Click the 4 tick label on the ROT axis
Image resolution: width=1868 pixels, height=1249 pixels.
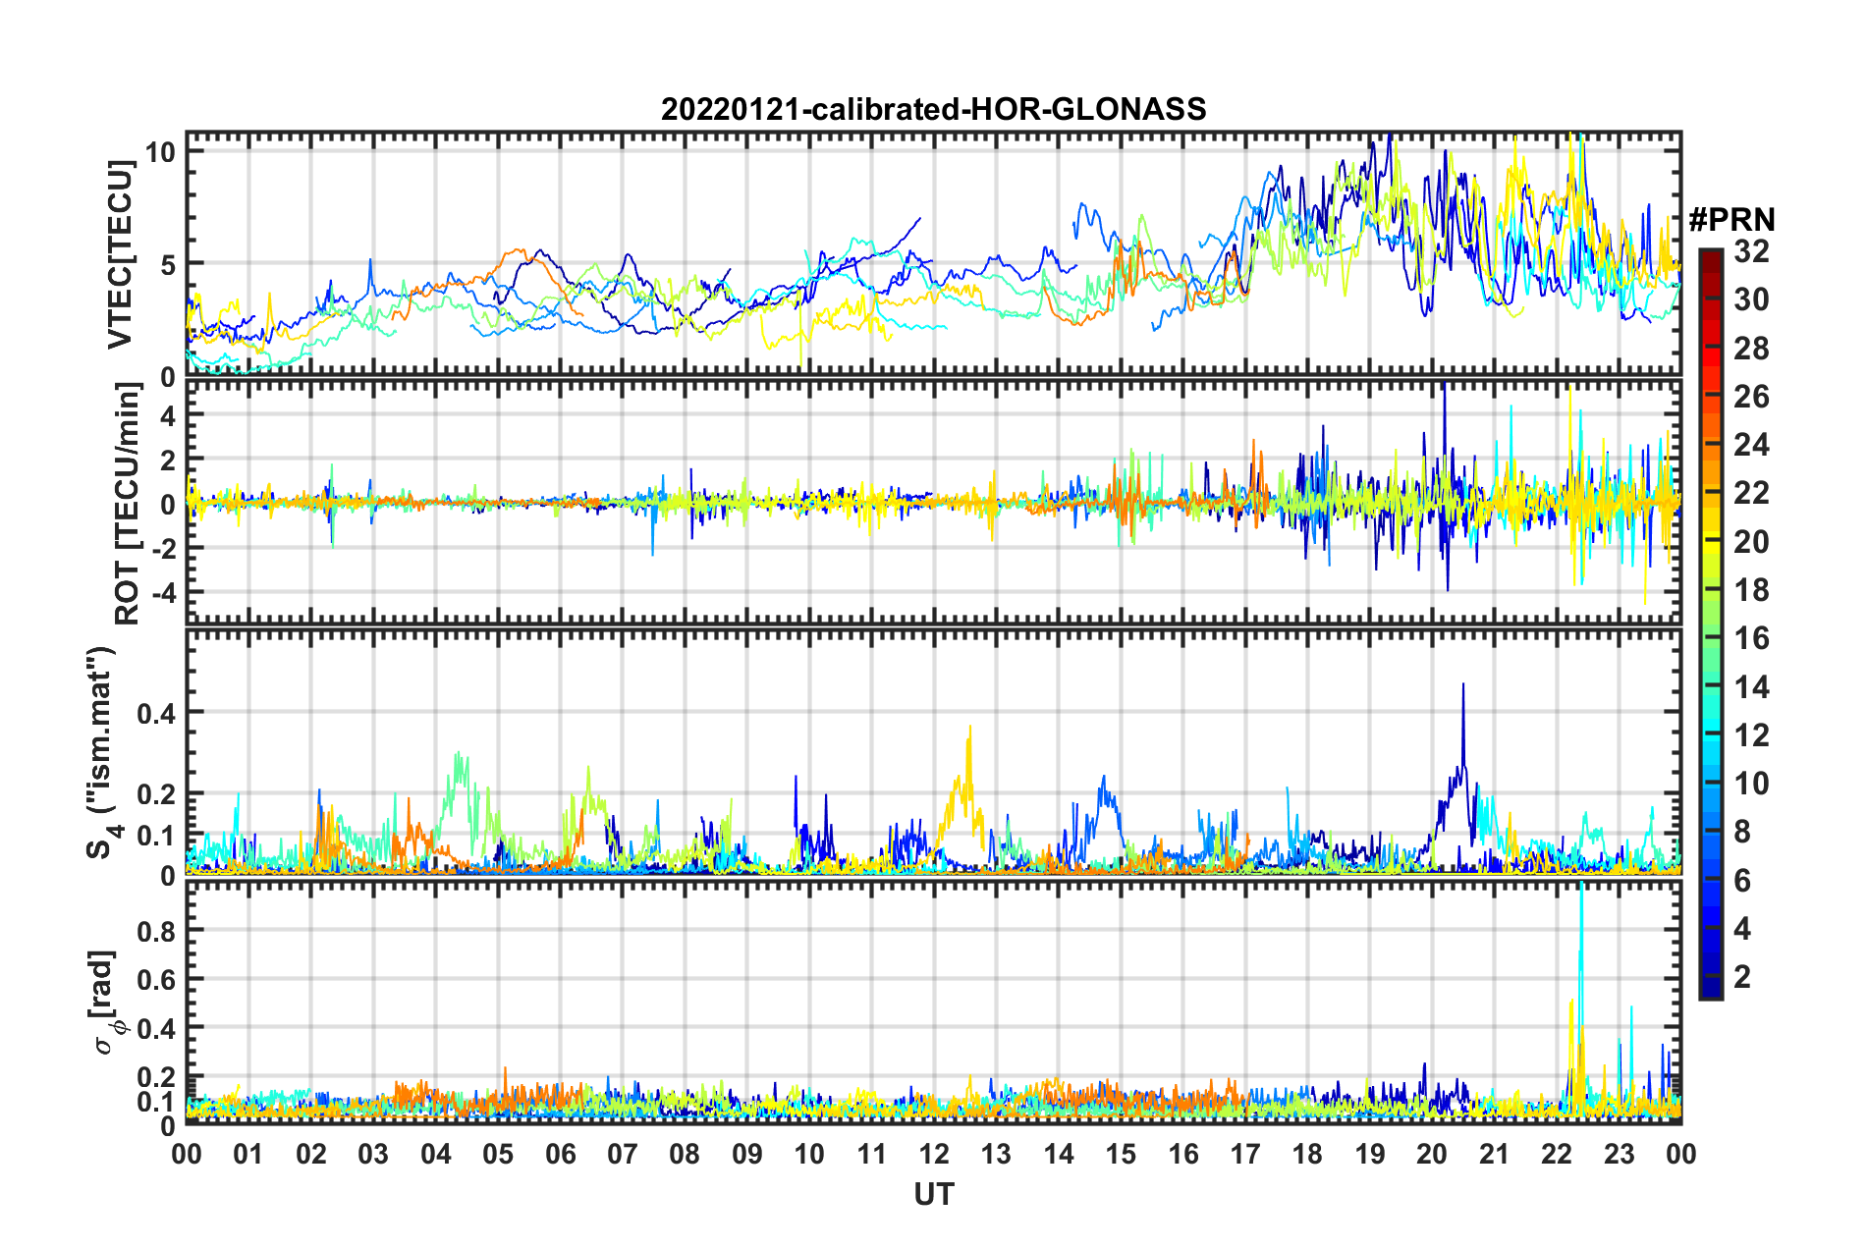168,415
